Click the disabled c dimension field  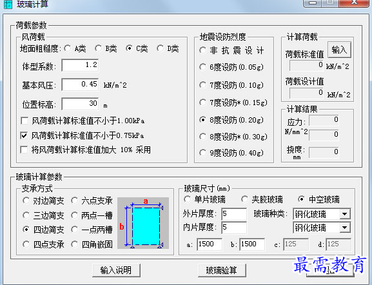coord(296,244)
